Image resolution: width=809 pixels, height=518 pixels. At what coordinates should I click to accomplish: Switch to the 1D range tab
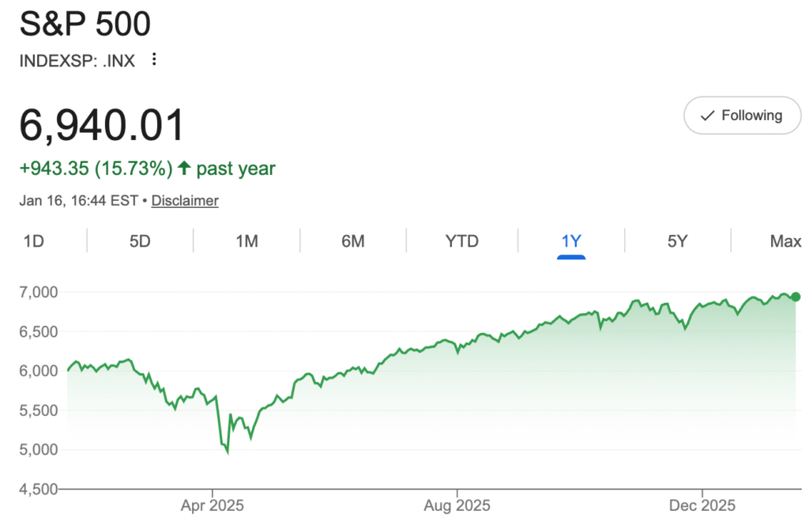click(33, 241)
